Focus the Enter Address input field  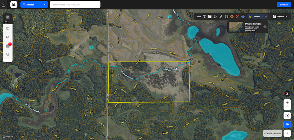(75, 4)
